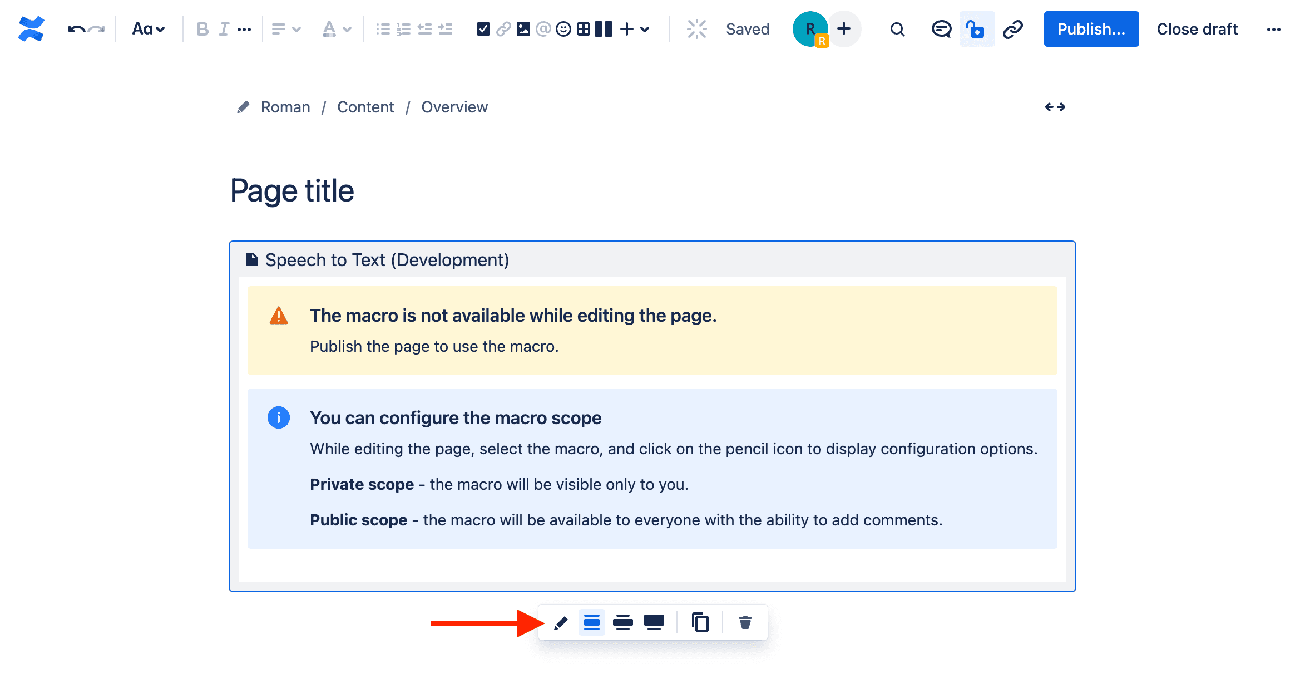Open the text alignment dropdown

pos(286,29)
